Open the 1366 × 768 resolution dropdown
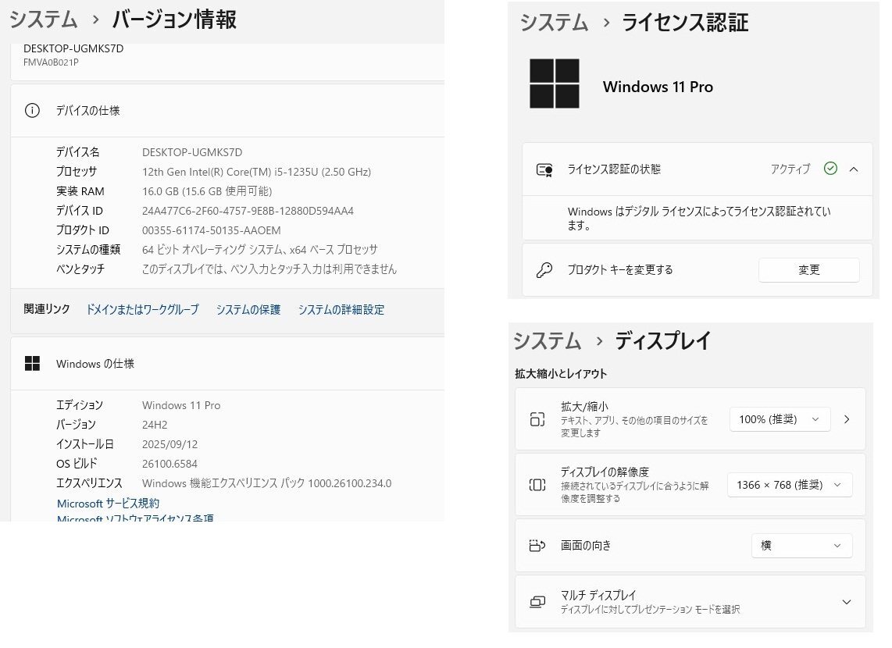Screen dimensions: 892x648 (x=790, y=485)
